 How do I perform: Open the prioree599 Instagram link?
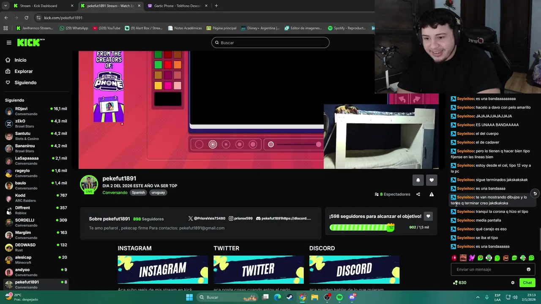tap(240, 218)
